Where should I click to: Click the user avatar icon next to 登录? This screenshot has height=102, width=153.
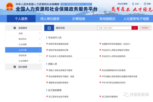point(145,4)
